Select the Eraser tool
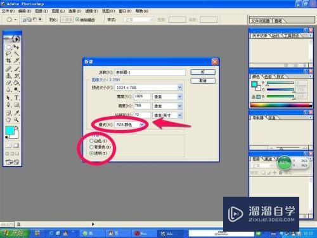The height and width of the screenshot is (238, 317). click(x=8, y=83)
